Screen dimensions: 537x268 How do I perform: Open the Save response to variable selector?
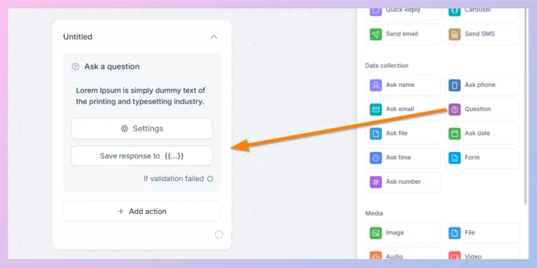pos(142,156)
